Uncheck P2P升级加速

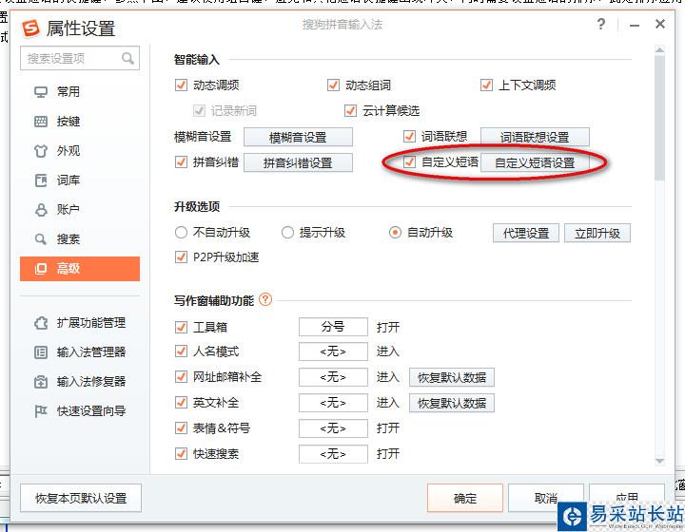[182, 257]
